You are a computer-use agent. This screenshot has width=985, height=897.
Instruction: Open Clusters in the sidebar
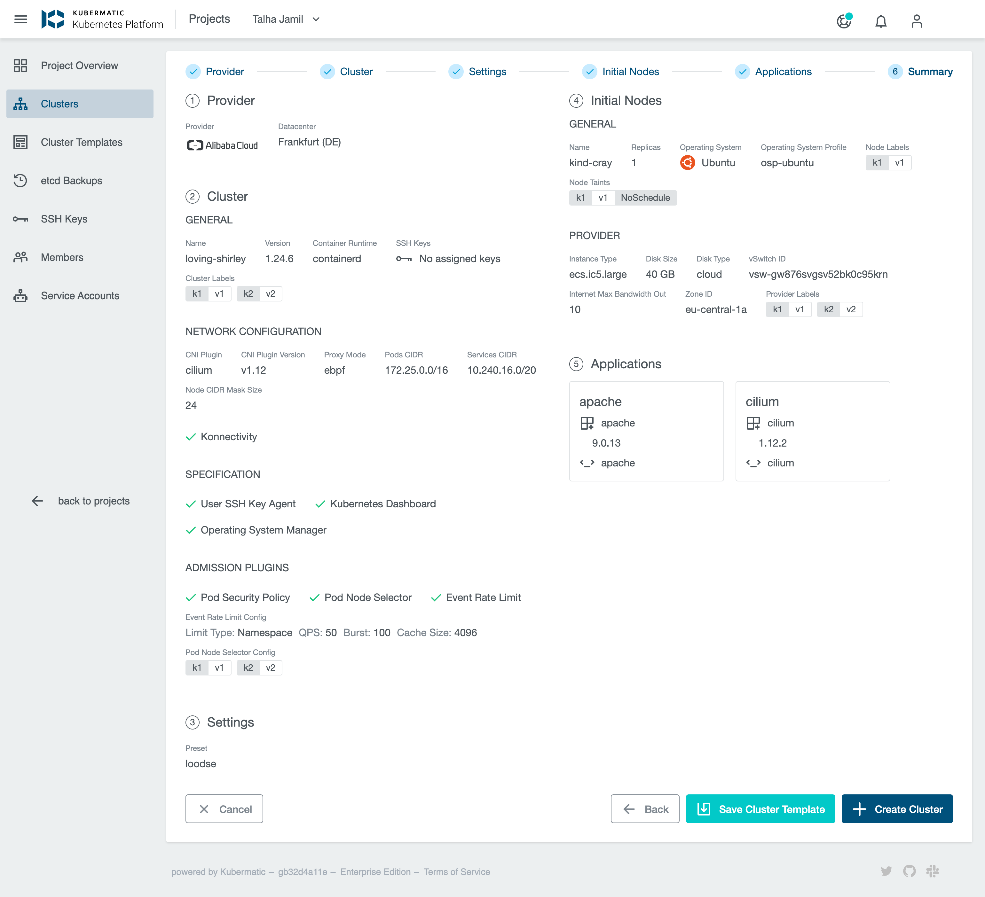80,104
